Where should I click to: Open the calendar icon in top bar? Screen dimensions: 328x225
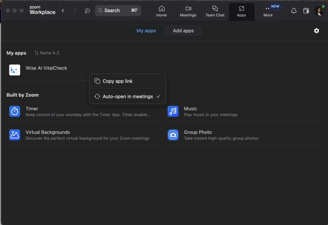point(306,10)
